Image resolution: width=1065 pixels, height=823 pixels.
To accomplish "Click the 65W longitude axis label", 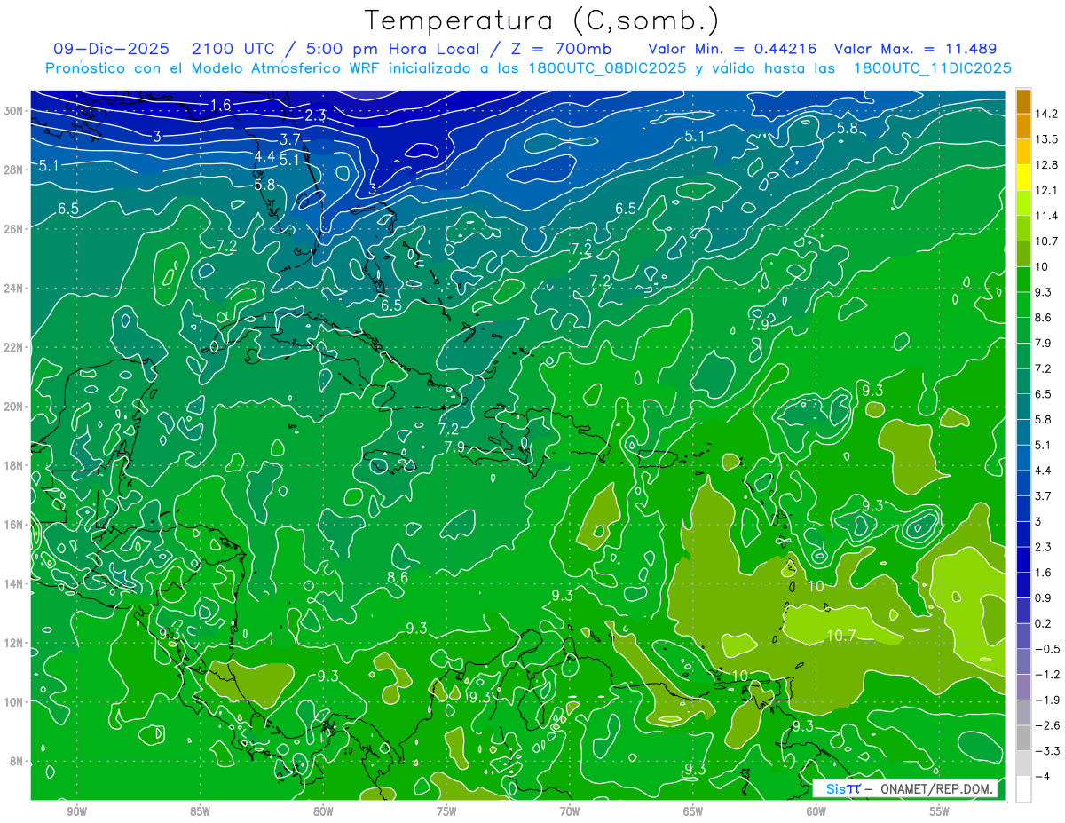I will click(x=693, y=811).
